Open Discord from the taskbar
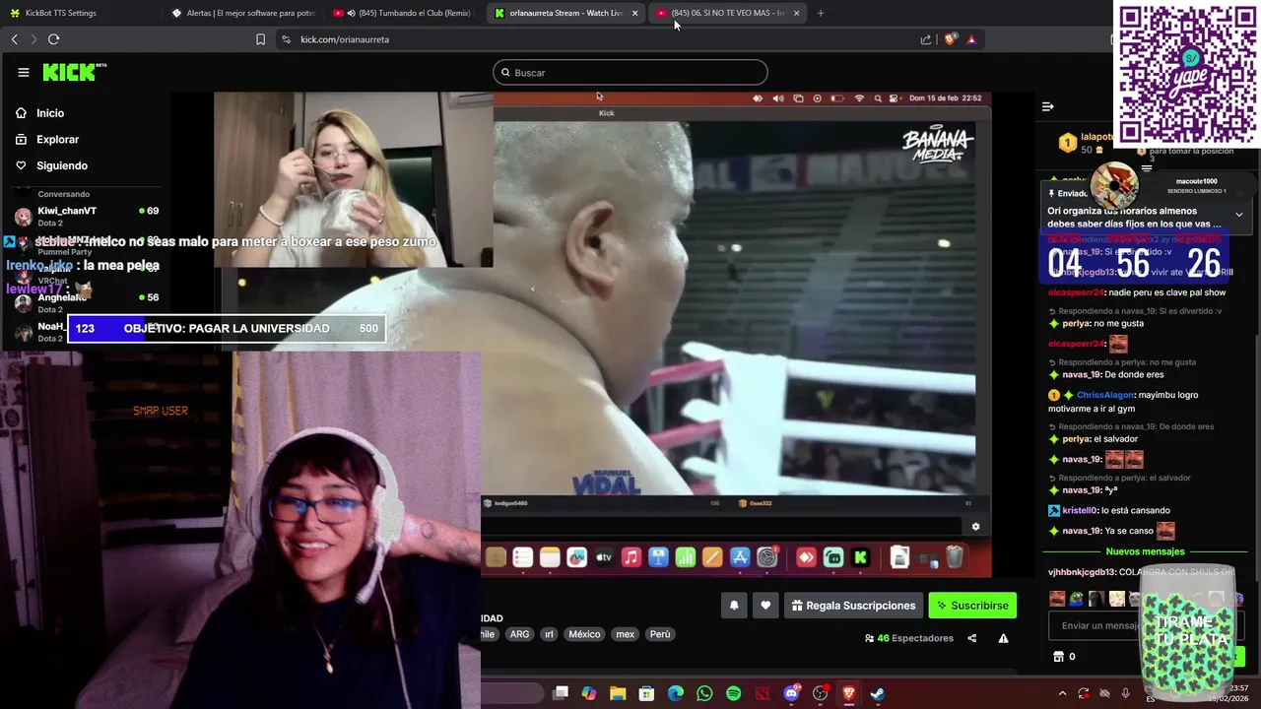Viewport: 1261px width, 709px height. 791,693
